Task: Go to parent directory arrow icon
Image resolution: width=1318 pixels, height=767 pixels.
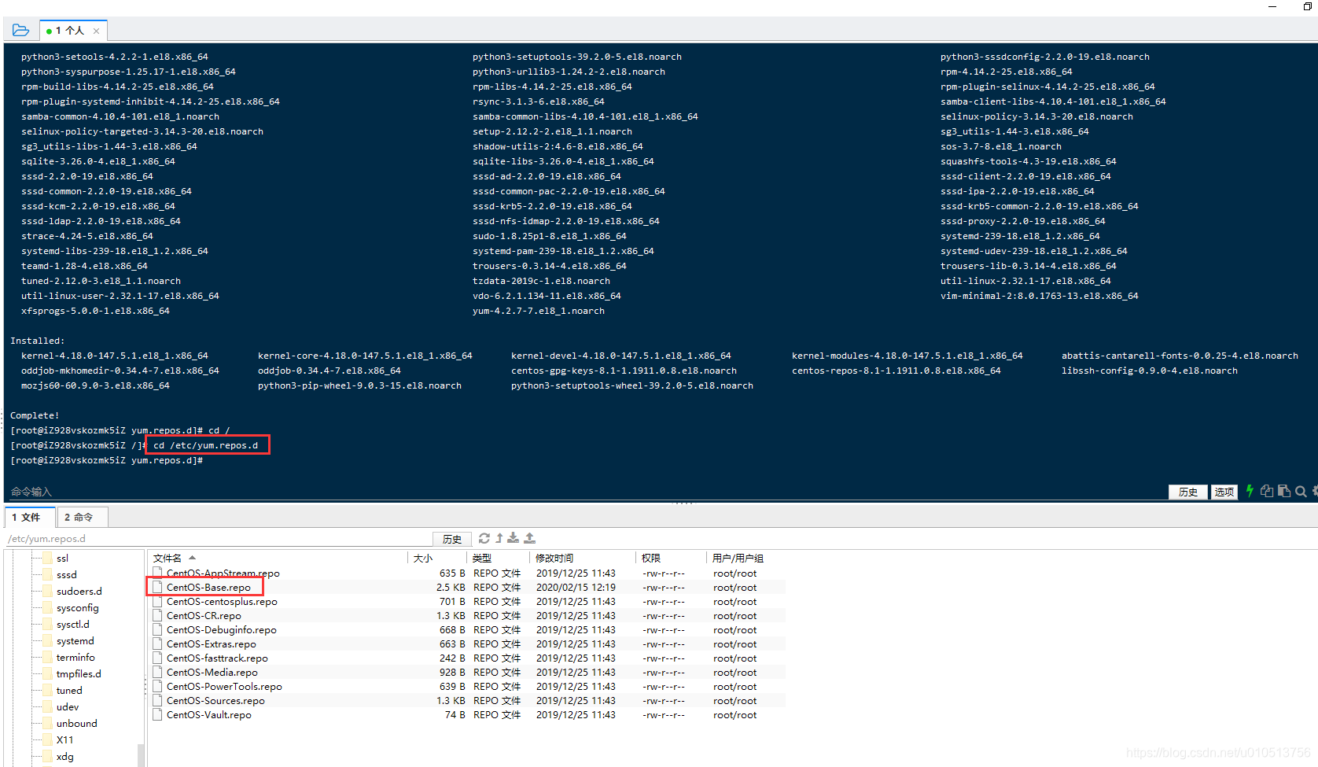Action: 499,538
